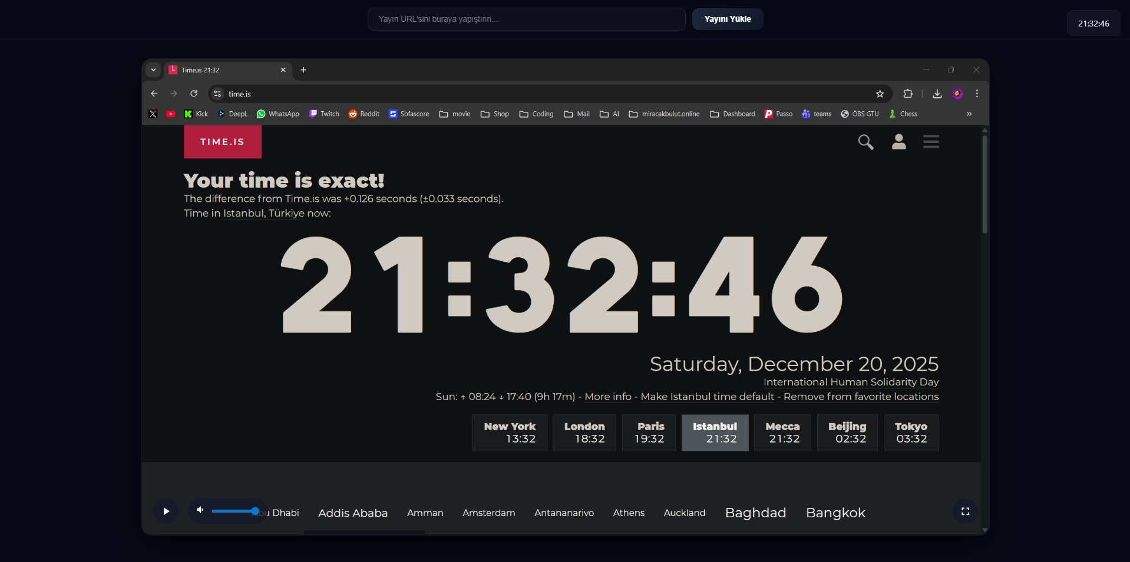Mute the stream with speaker icon
1130x562 pixels.
coord(200,510)
